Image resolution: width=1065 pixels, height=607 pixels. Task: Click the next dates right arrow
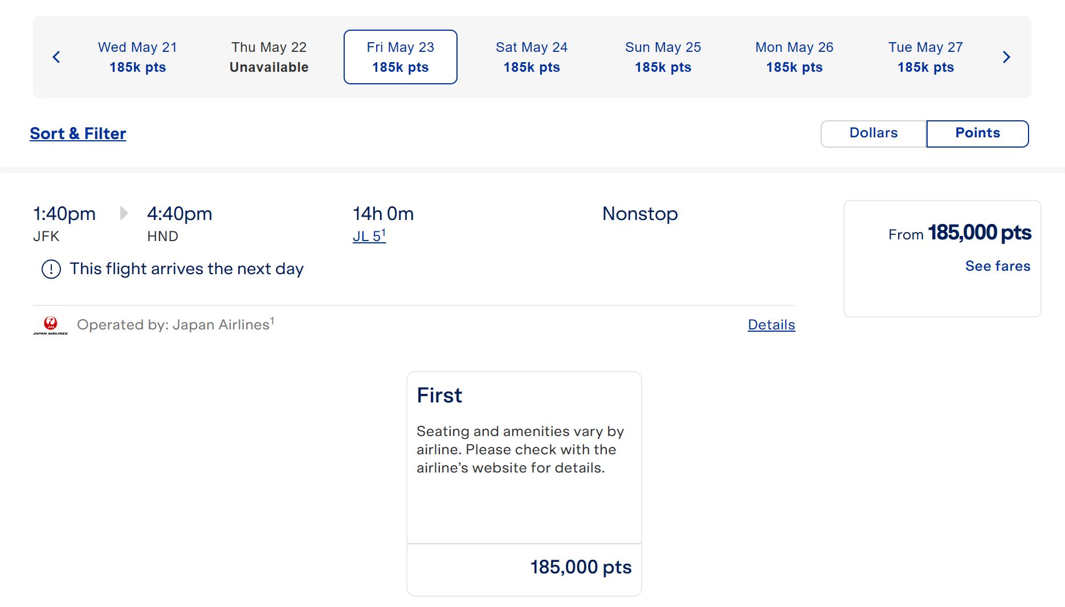pos(1006,57)
